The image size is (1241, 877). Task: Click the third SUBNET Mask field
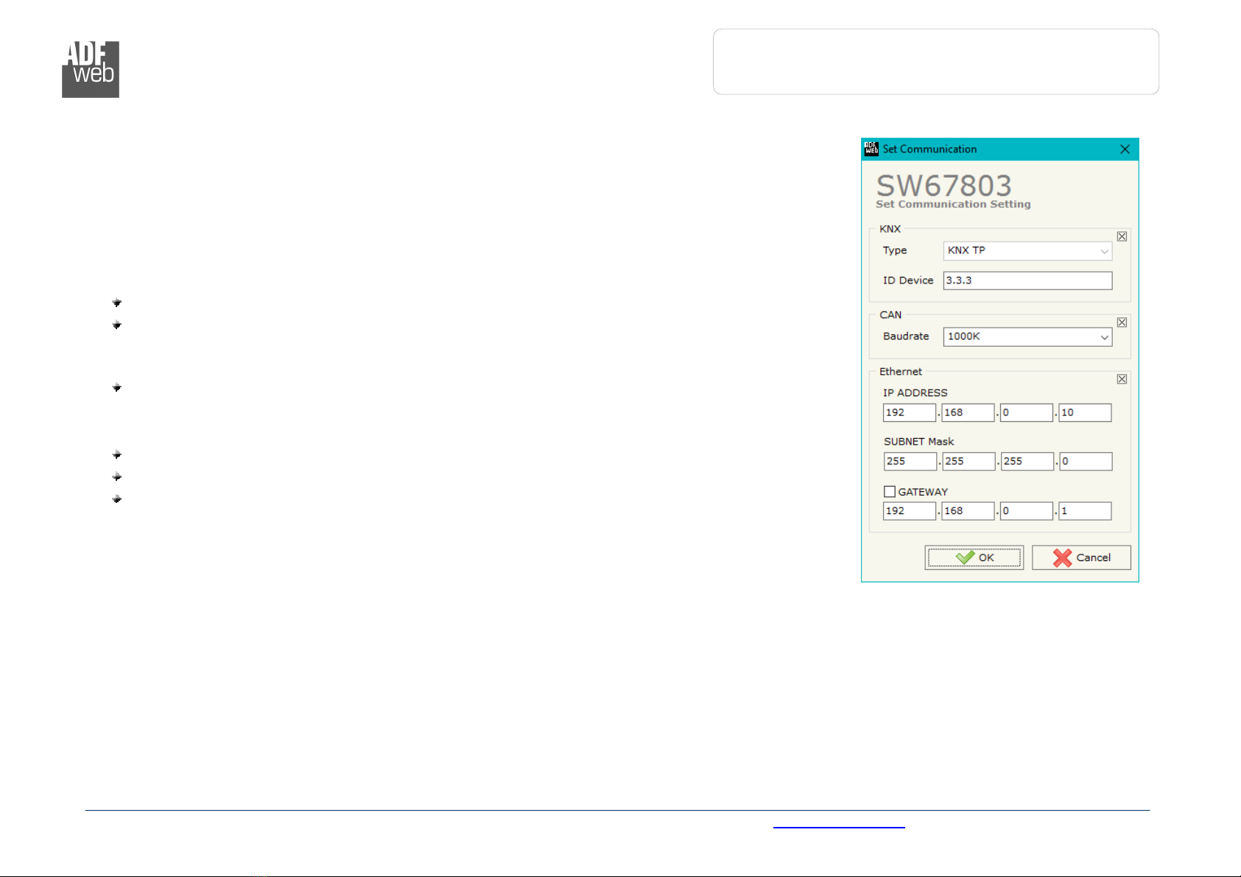[1027, 462]
